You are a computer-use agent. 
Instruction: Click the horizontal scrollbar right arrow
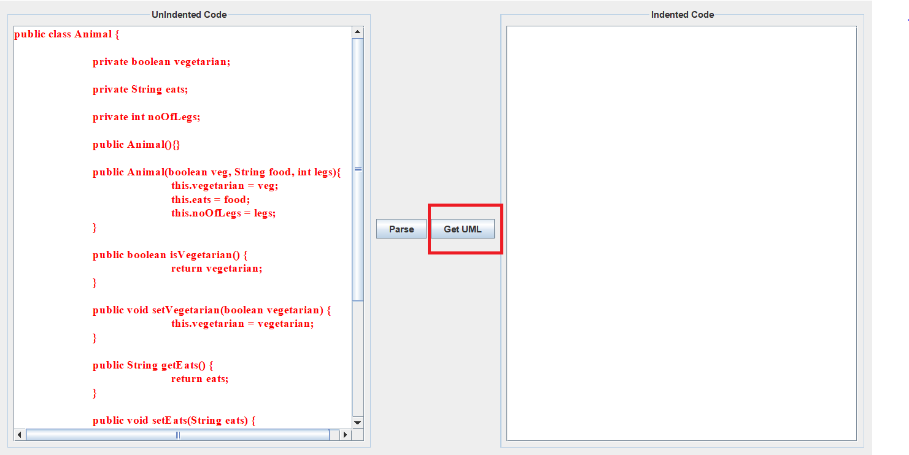tap(345, 435)
